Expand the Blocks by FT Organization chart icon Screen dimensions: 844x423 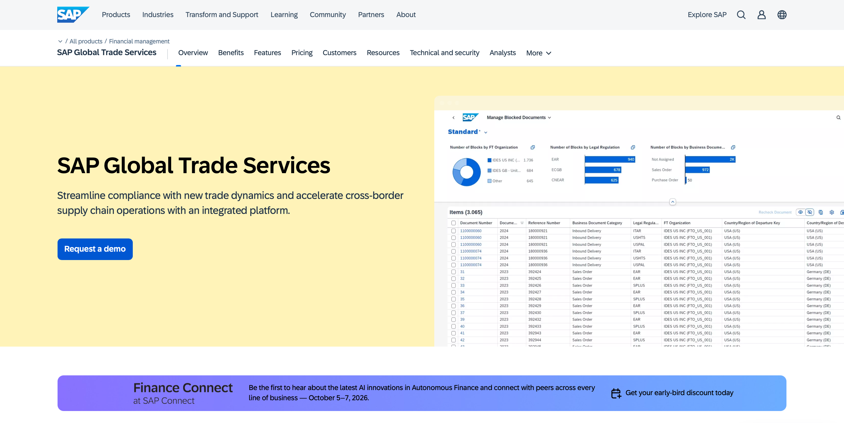point(533,147)
